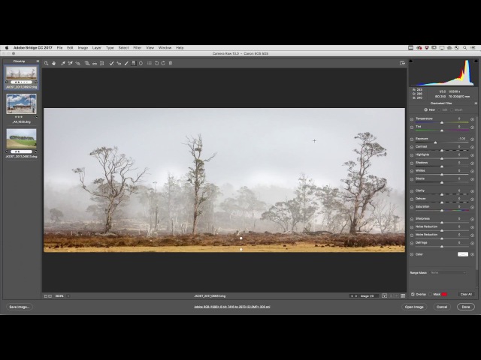Open the Apple menu
Viewport: 481px width, 360px height.
7,48
